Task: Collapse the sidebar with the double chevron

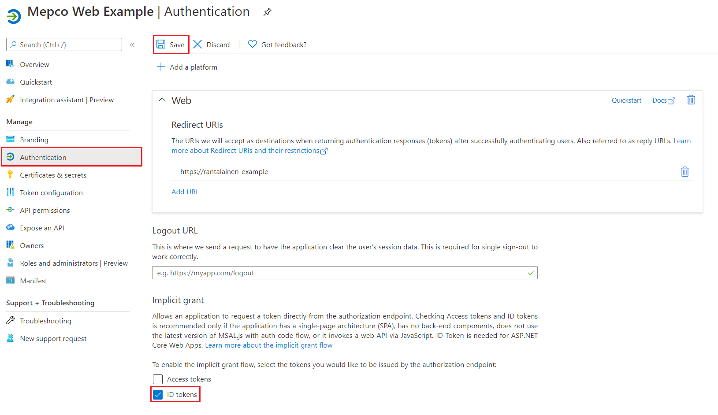Action: [132, 45]
